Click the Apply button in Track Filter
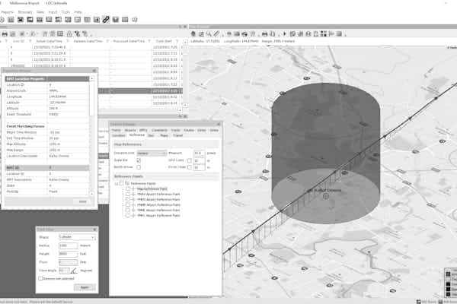 (x=84, y=287)
